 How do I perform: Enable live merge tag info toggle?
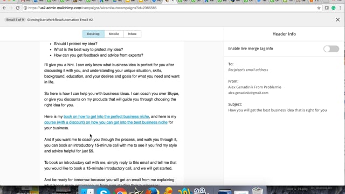331,49
